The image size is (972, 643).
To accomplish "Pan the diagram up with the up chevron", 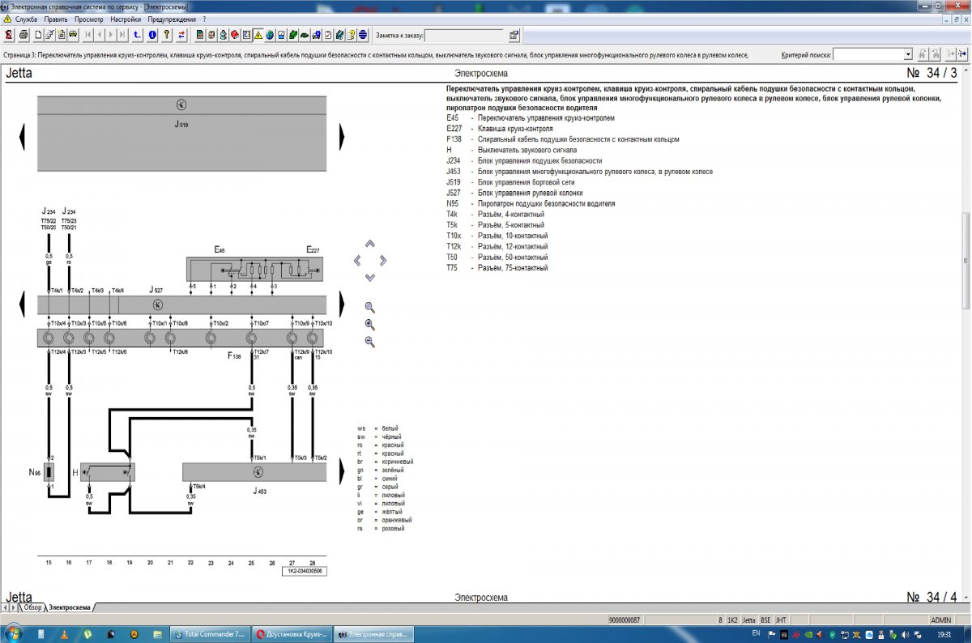I will click(x=370, y=243).
